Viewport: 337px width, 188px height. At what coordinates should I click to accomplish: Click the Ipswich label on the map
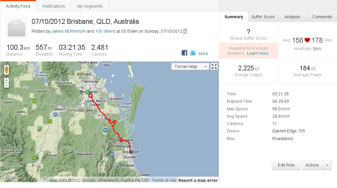pyautogui.click(x=60, y=109)
